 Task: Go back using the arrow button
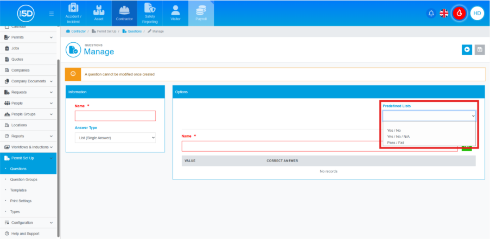467,50
